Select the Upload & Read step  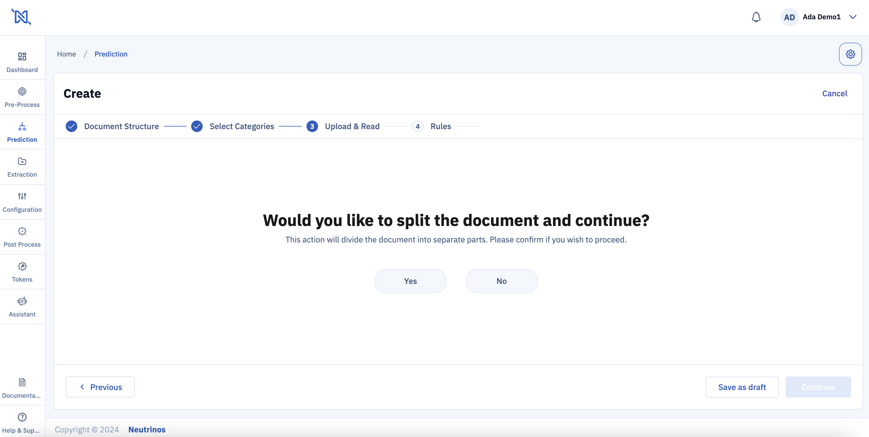352,126
